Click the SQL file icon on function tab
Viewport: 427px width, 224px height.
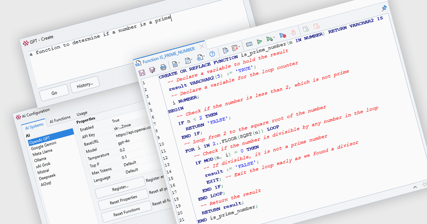tap(138, 63)
